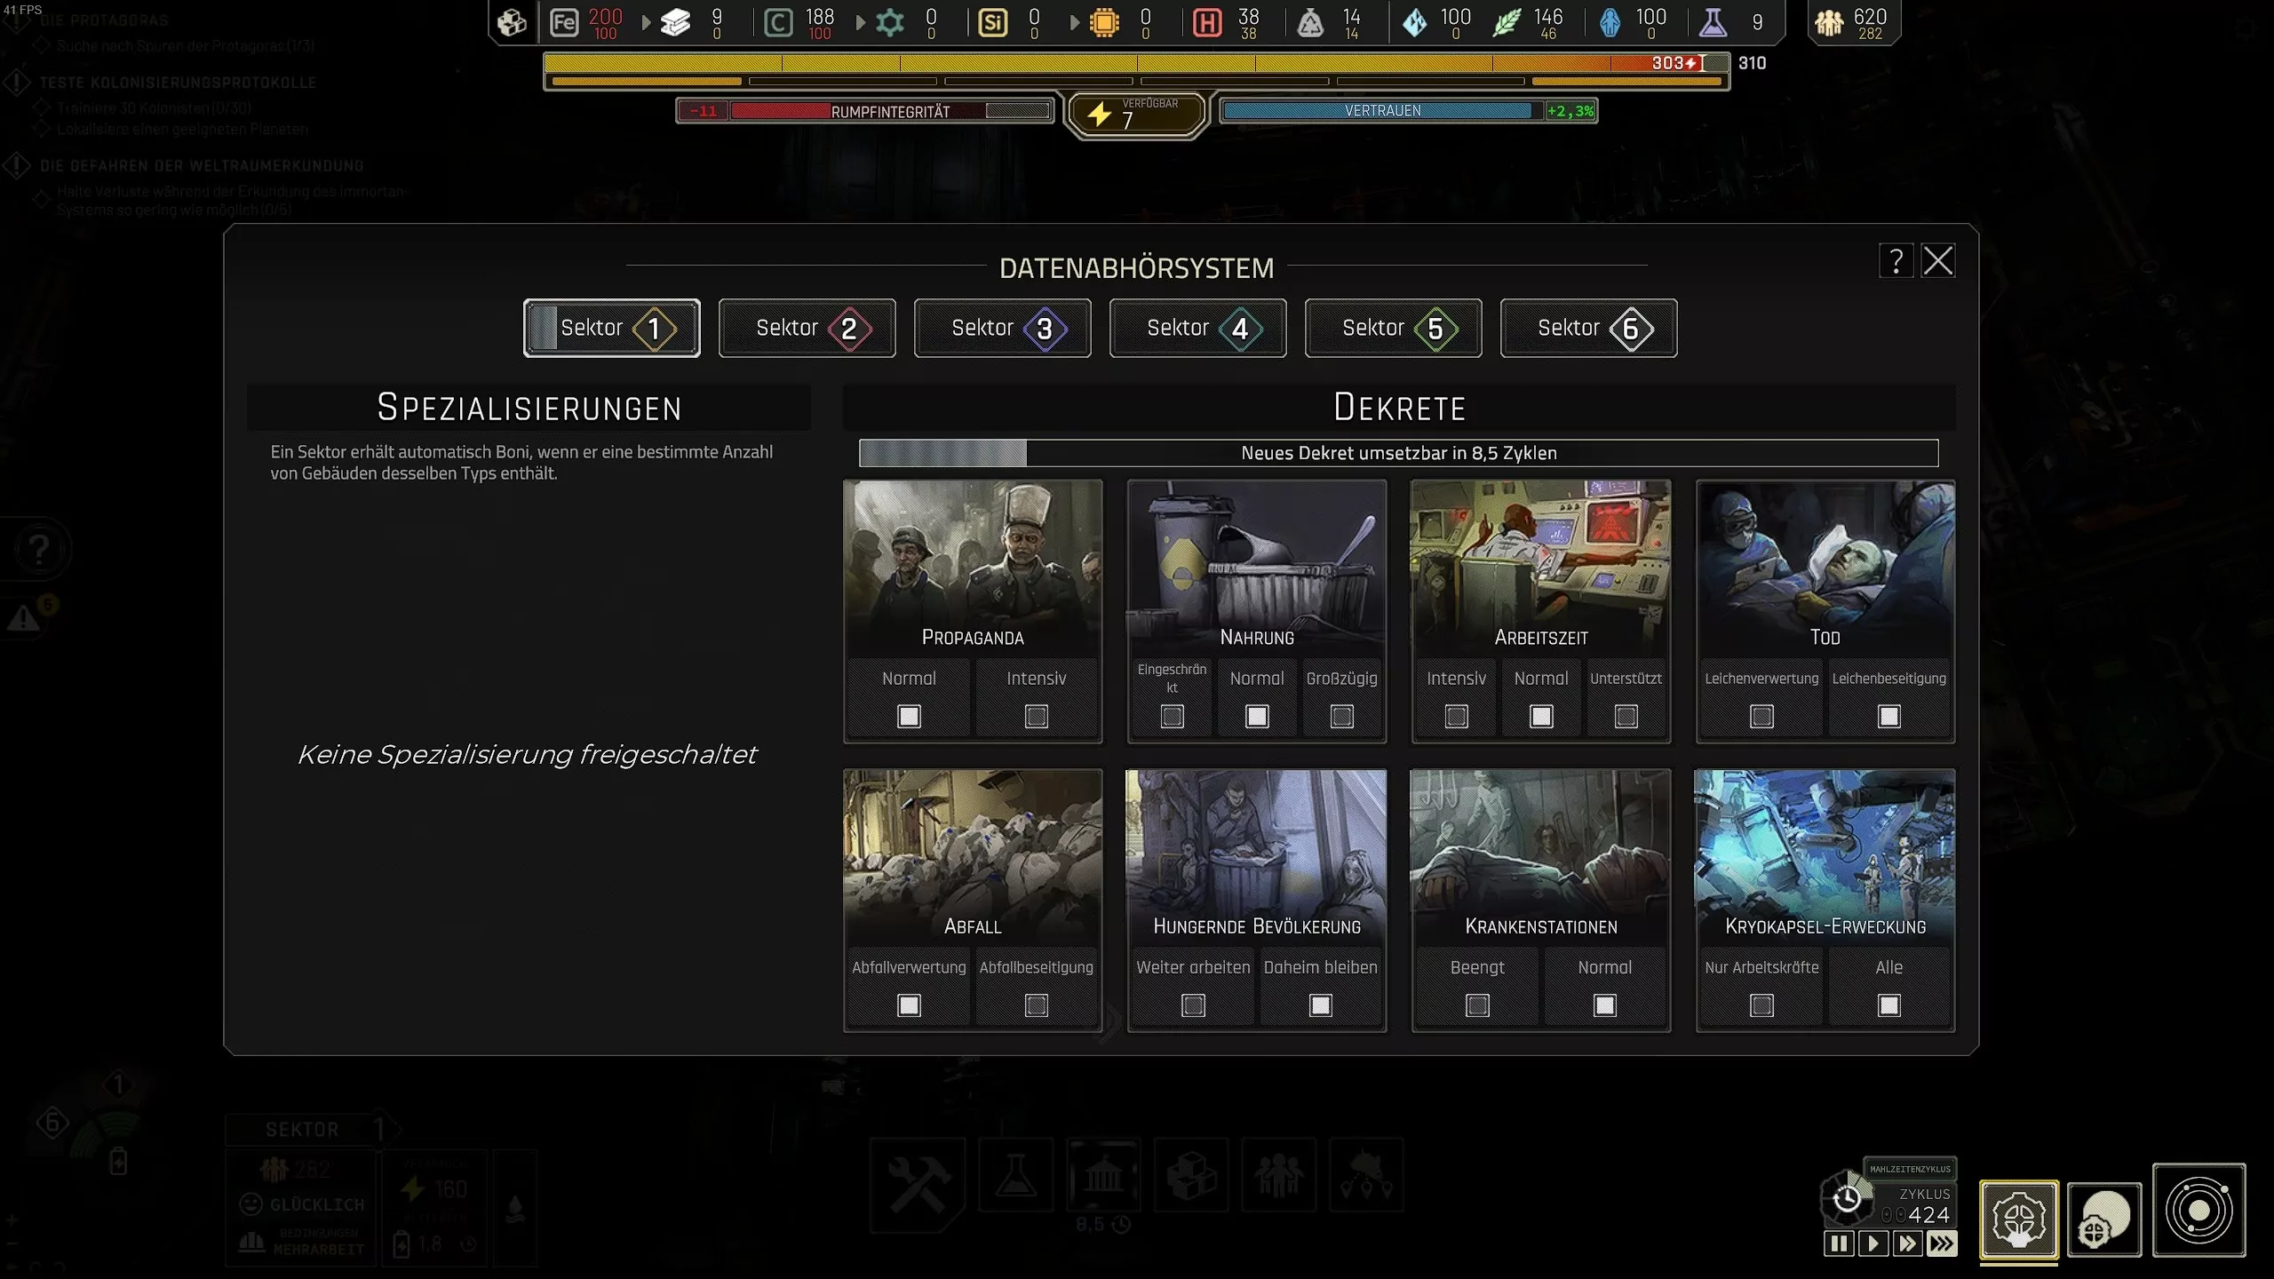2274x1279 pixels.
Task: Switch to the Sektor 1 tab
Action: [611, 328]
